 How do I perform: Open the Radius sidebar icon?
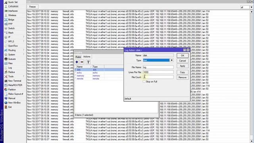point(6,72)
